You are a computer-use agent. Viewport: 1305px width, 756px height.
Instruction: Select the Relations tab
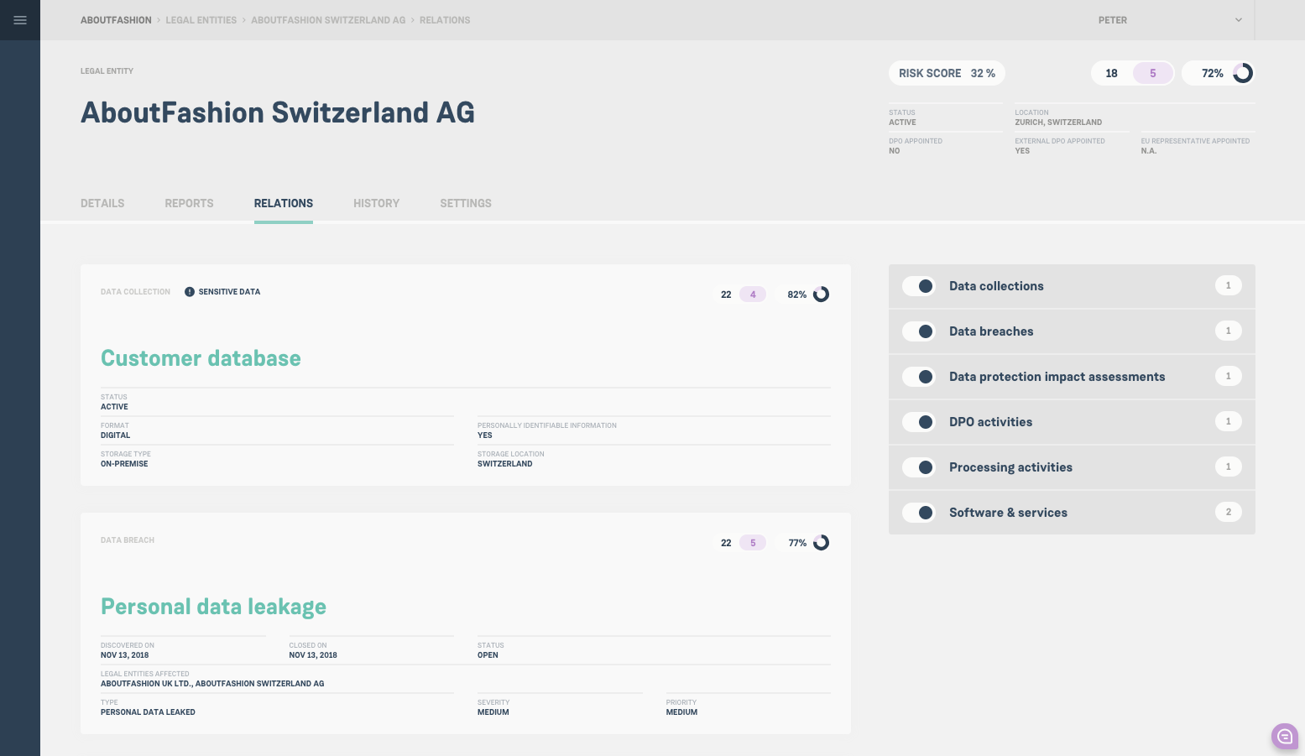[x=284, y=203]
